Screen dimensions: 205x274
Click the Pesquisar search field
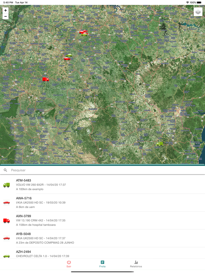point(102,170)
